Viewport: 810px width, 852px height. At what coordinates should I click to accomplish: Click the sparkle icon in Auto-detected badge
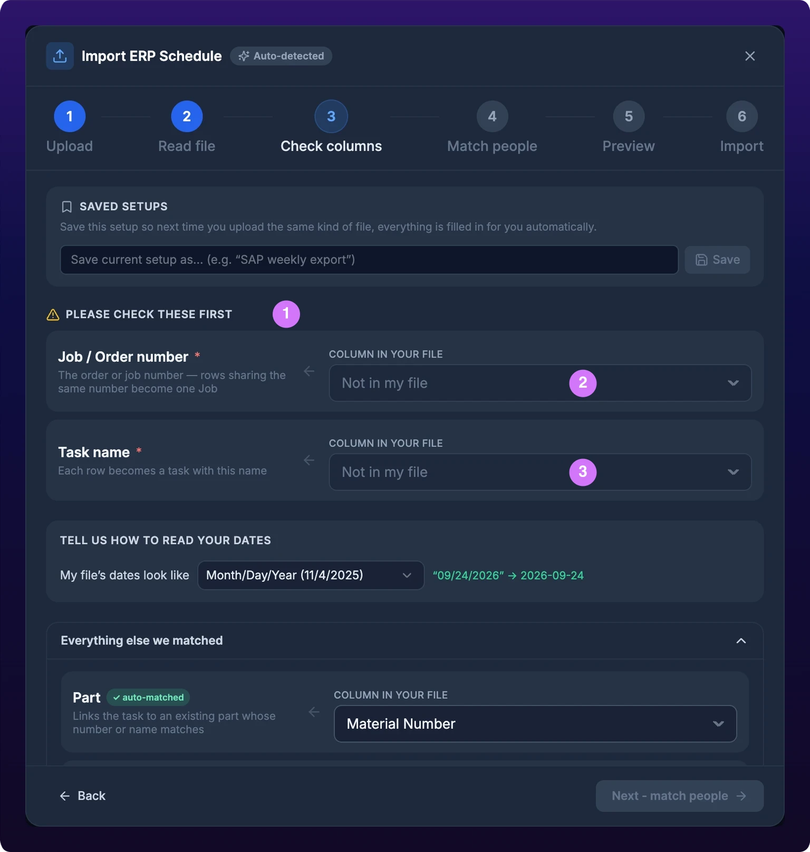click(x=244, y=56)
